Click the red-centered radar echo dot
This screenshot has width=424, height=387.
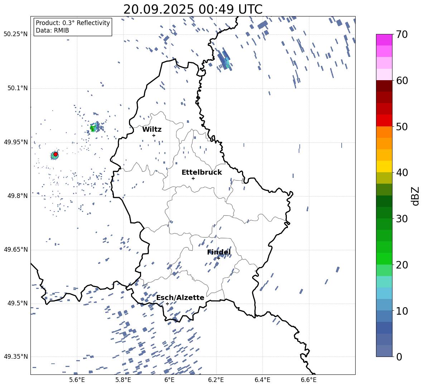[55, 154]
